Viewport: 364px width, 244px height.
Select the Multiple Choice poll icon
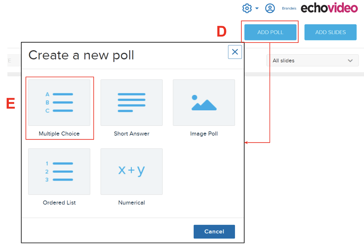tap(59, 102)
